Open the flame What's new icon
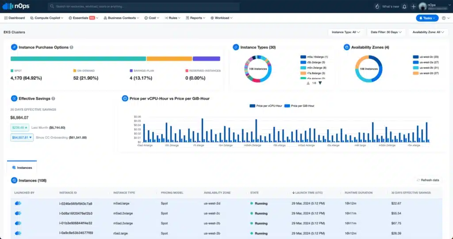Viewport: 453px width, 239px height. [x=377, y=6]
